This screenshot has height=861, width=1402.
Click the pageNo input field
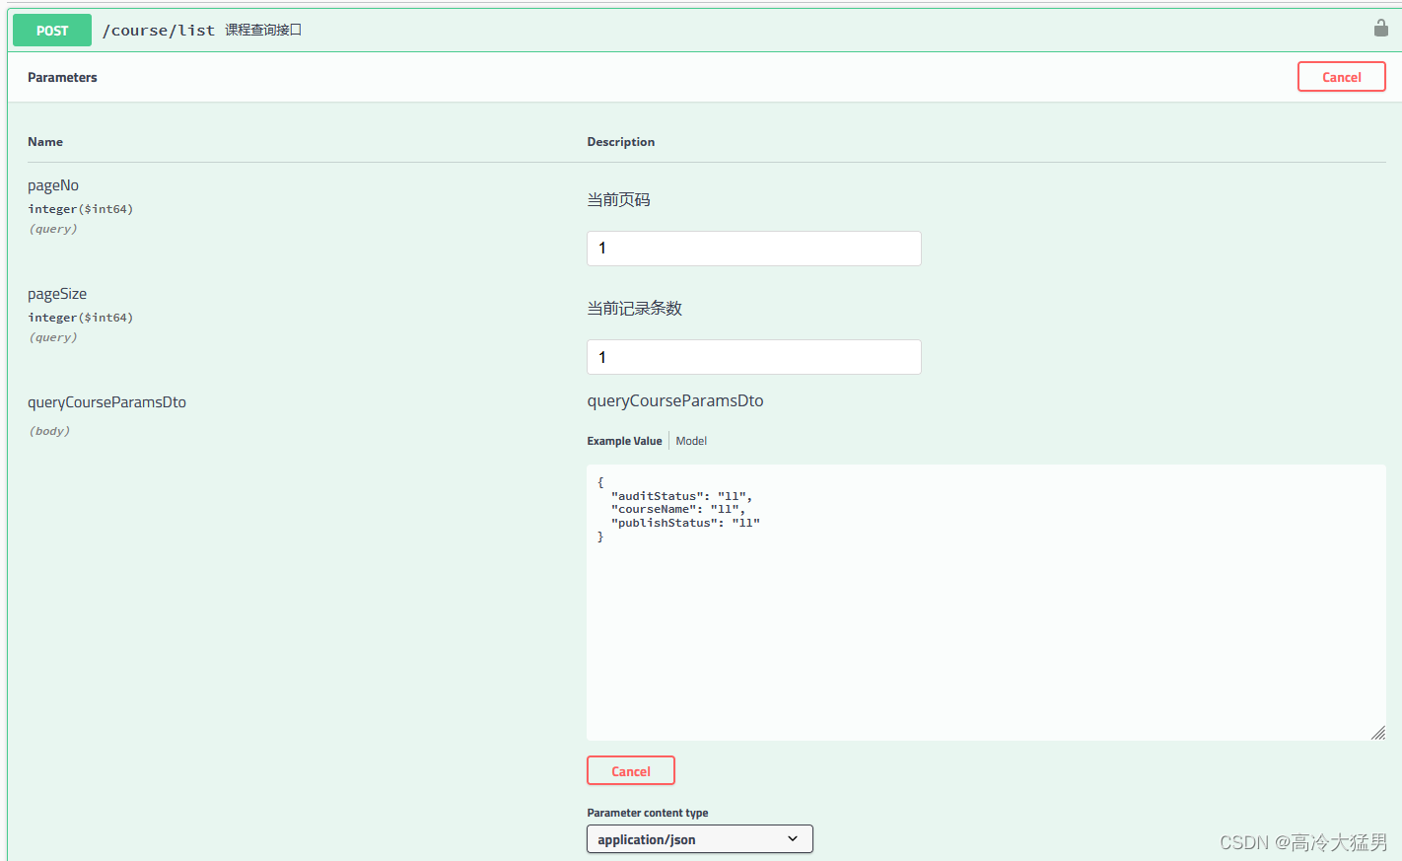(x=753, y=248)
